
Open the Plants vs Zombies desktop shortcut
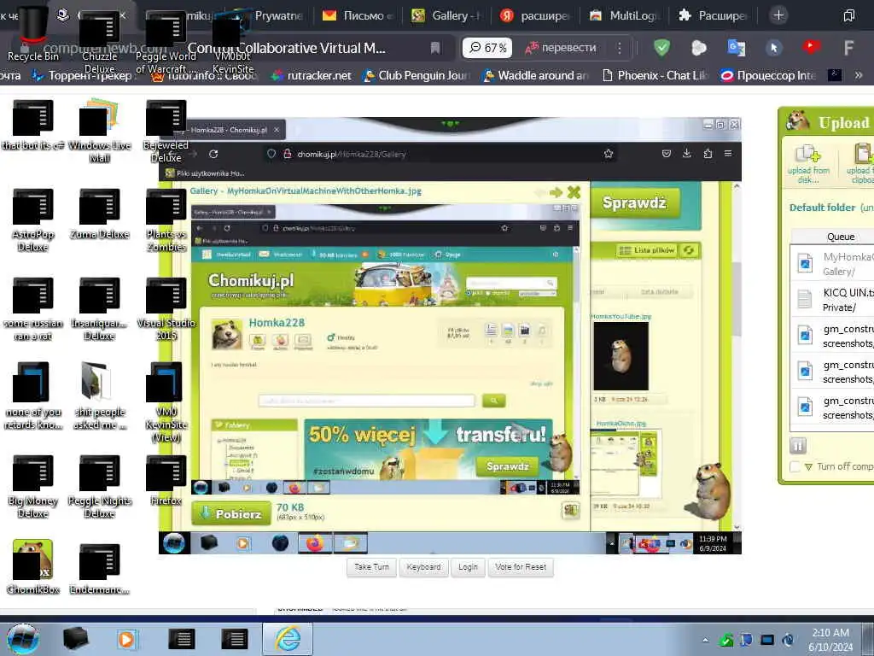(166, 220)
